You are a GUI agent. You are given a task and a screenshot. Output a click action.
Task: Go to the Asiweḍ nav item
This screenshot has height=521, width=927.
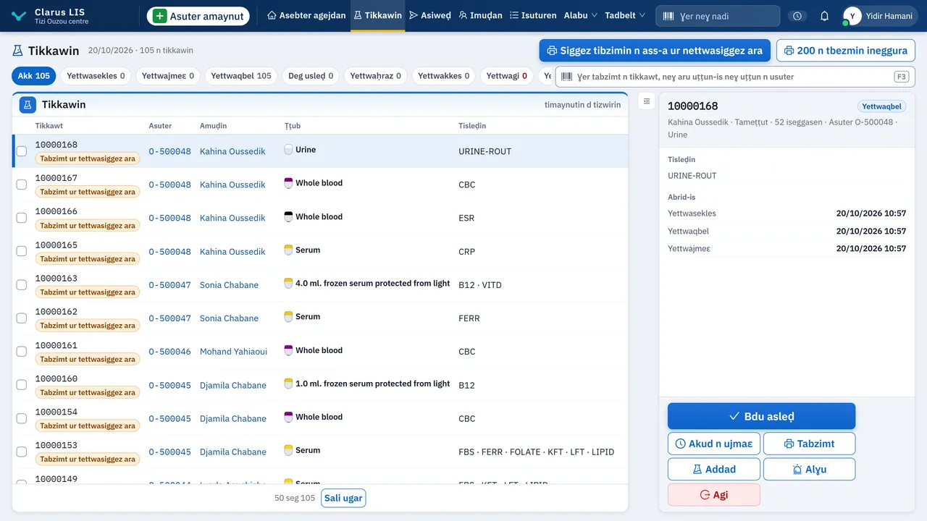pyautogui.click(x=430, y=16)
